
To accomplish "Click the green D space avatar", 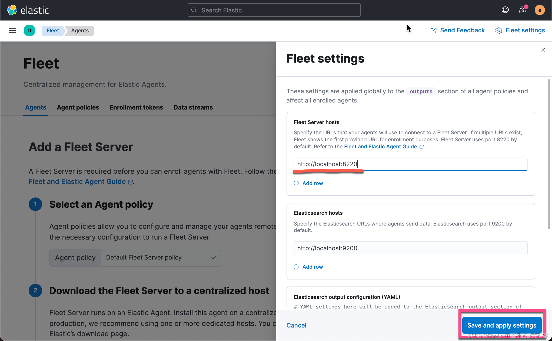I will point(29,30).
